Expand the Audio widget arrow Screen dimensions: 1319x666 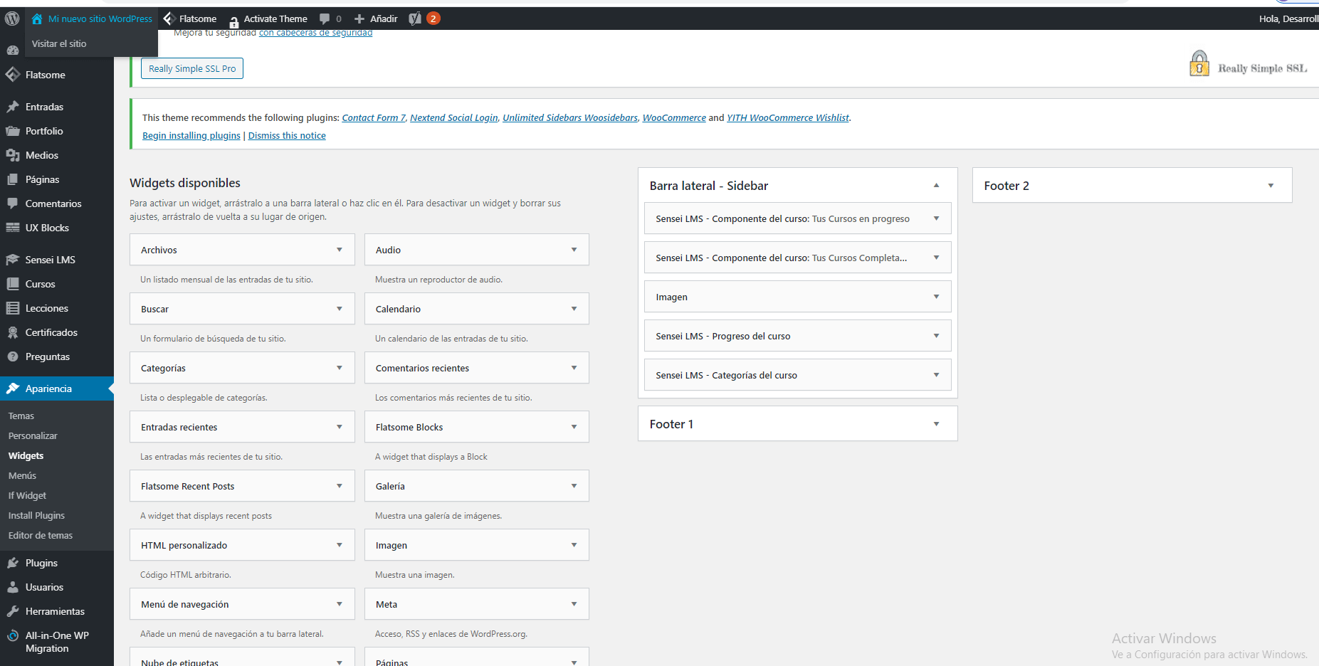[574, 250]
